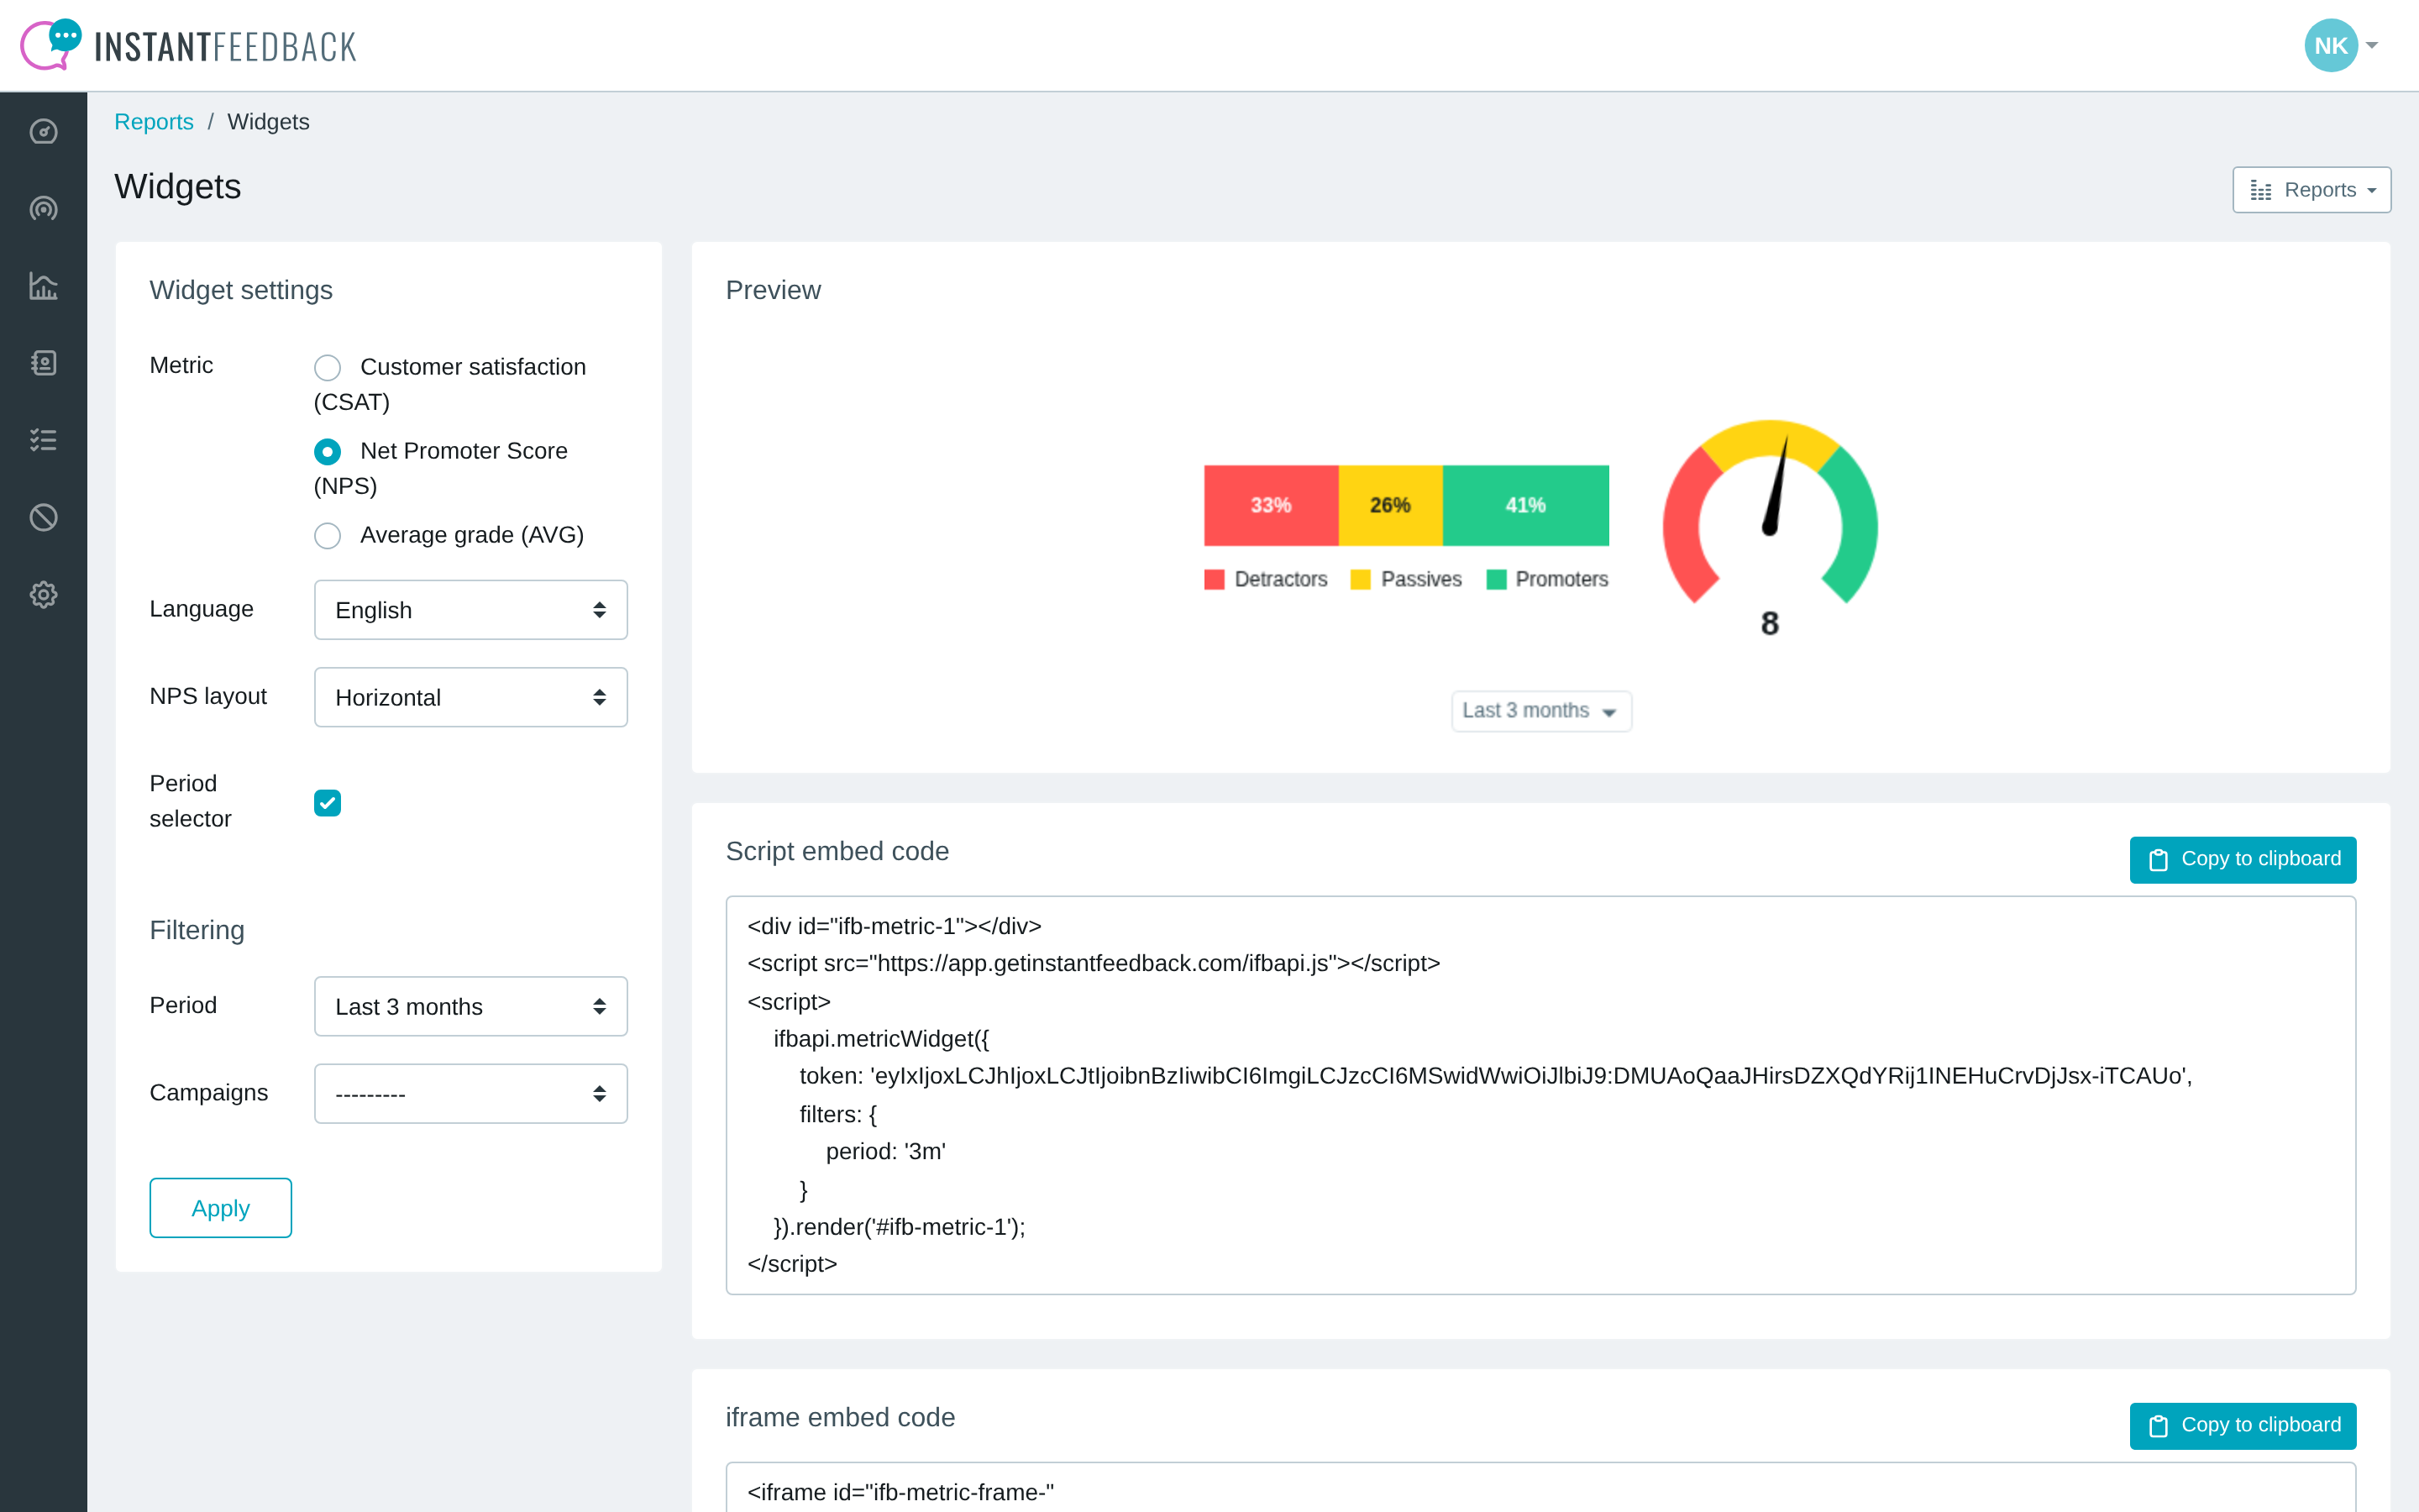Click the Script embed code heading
Screen dimensions: 2419x1512
[837, 851]
